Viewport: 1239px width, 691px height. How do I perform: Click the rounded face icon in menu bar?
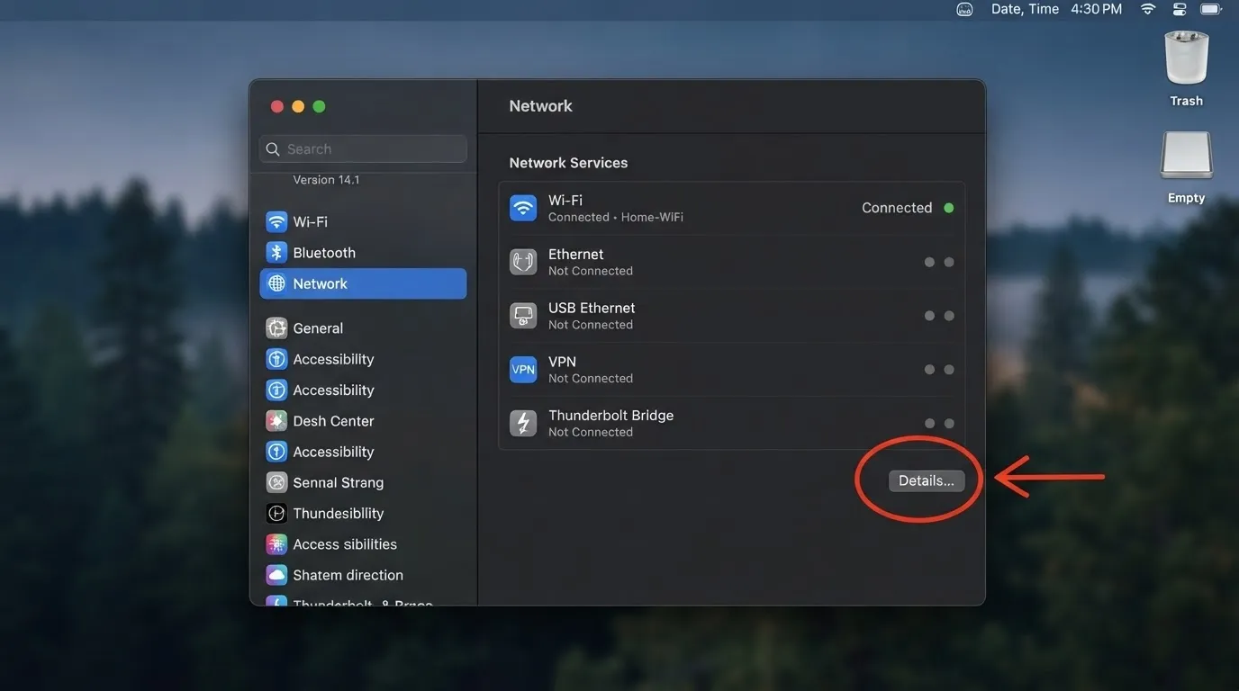[964, 9]
